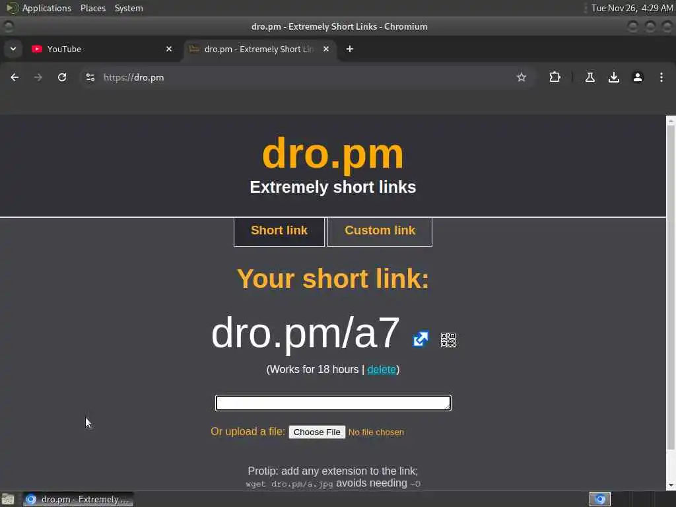
Task: Open the profile avatar menu
Action: coord(637,77)
